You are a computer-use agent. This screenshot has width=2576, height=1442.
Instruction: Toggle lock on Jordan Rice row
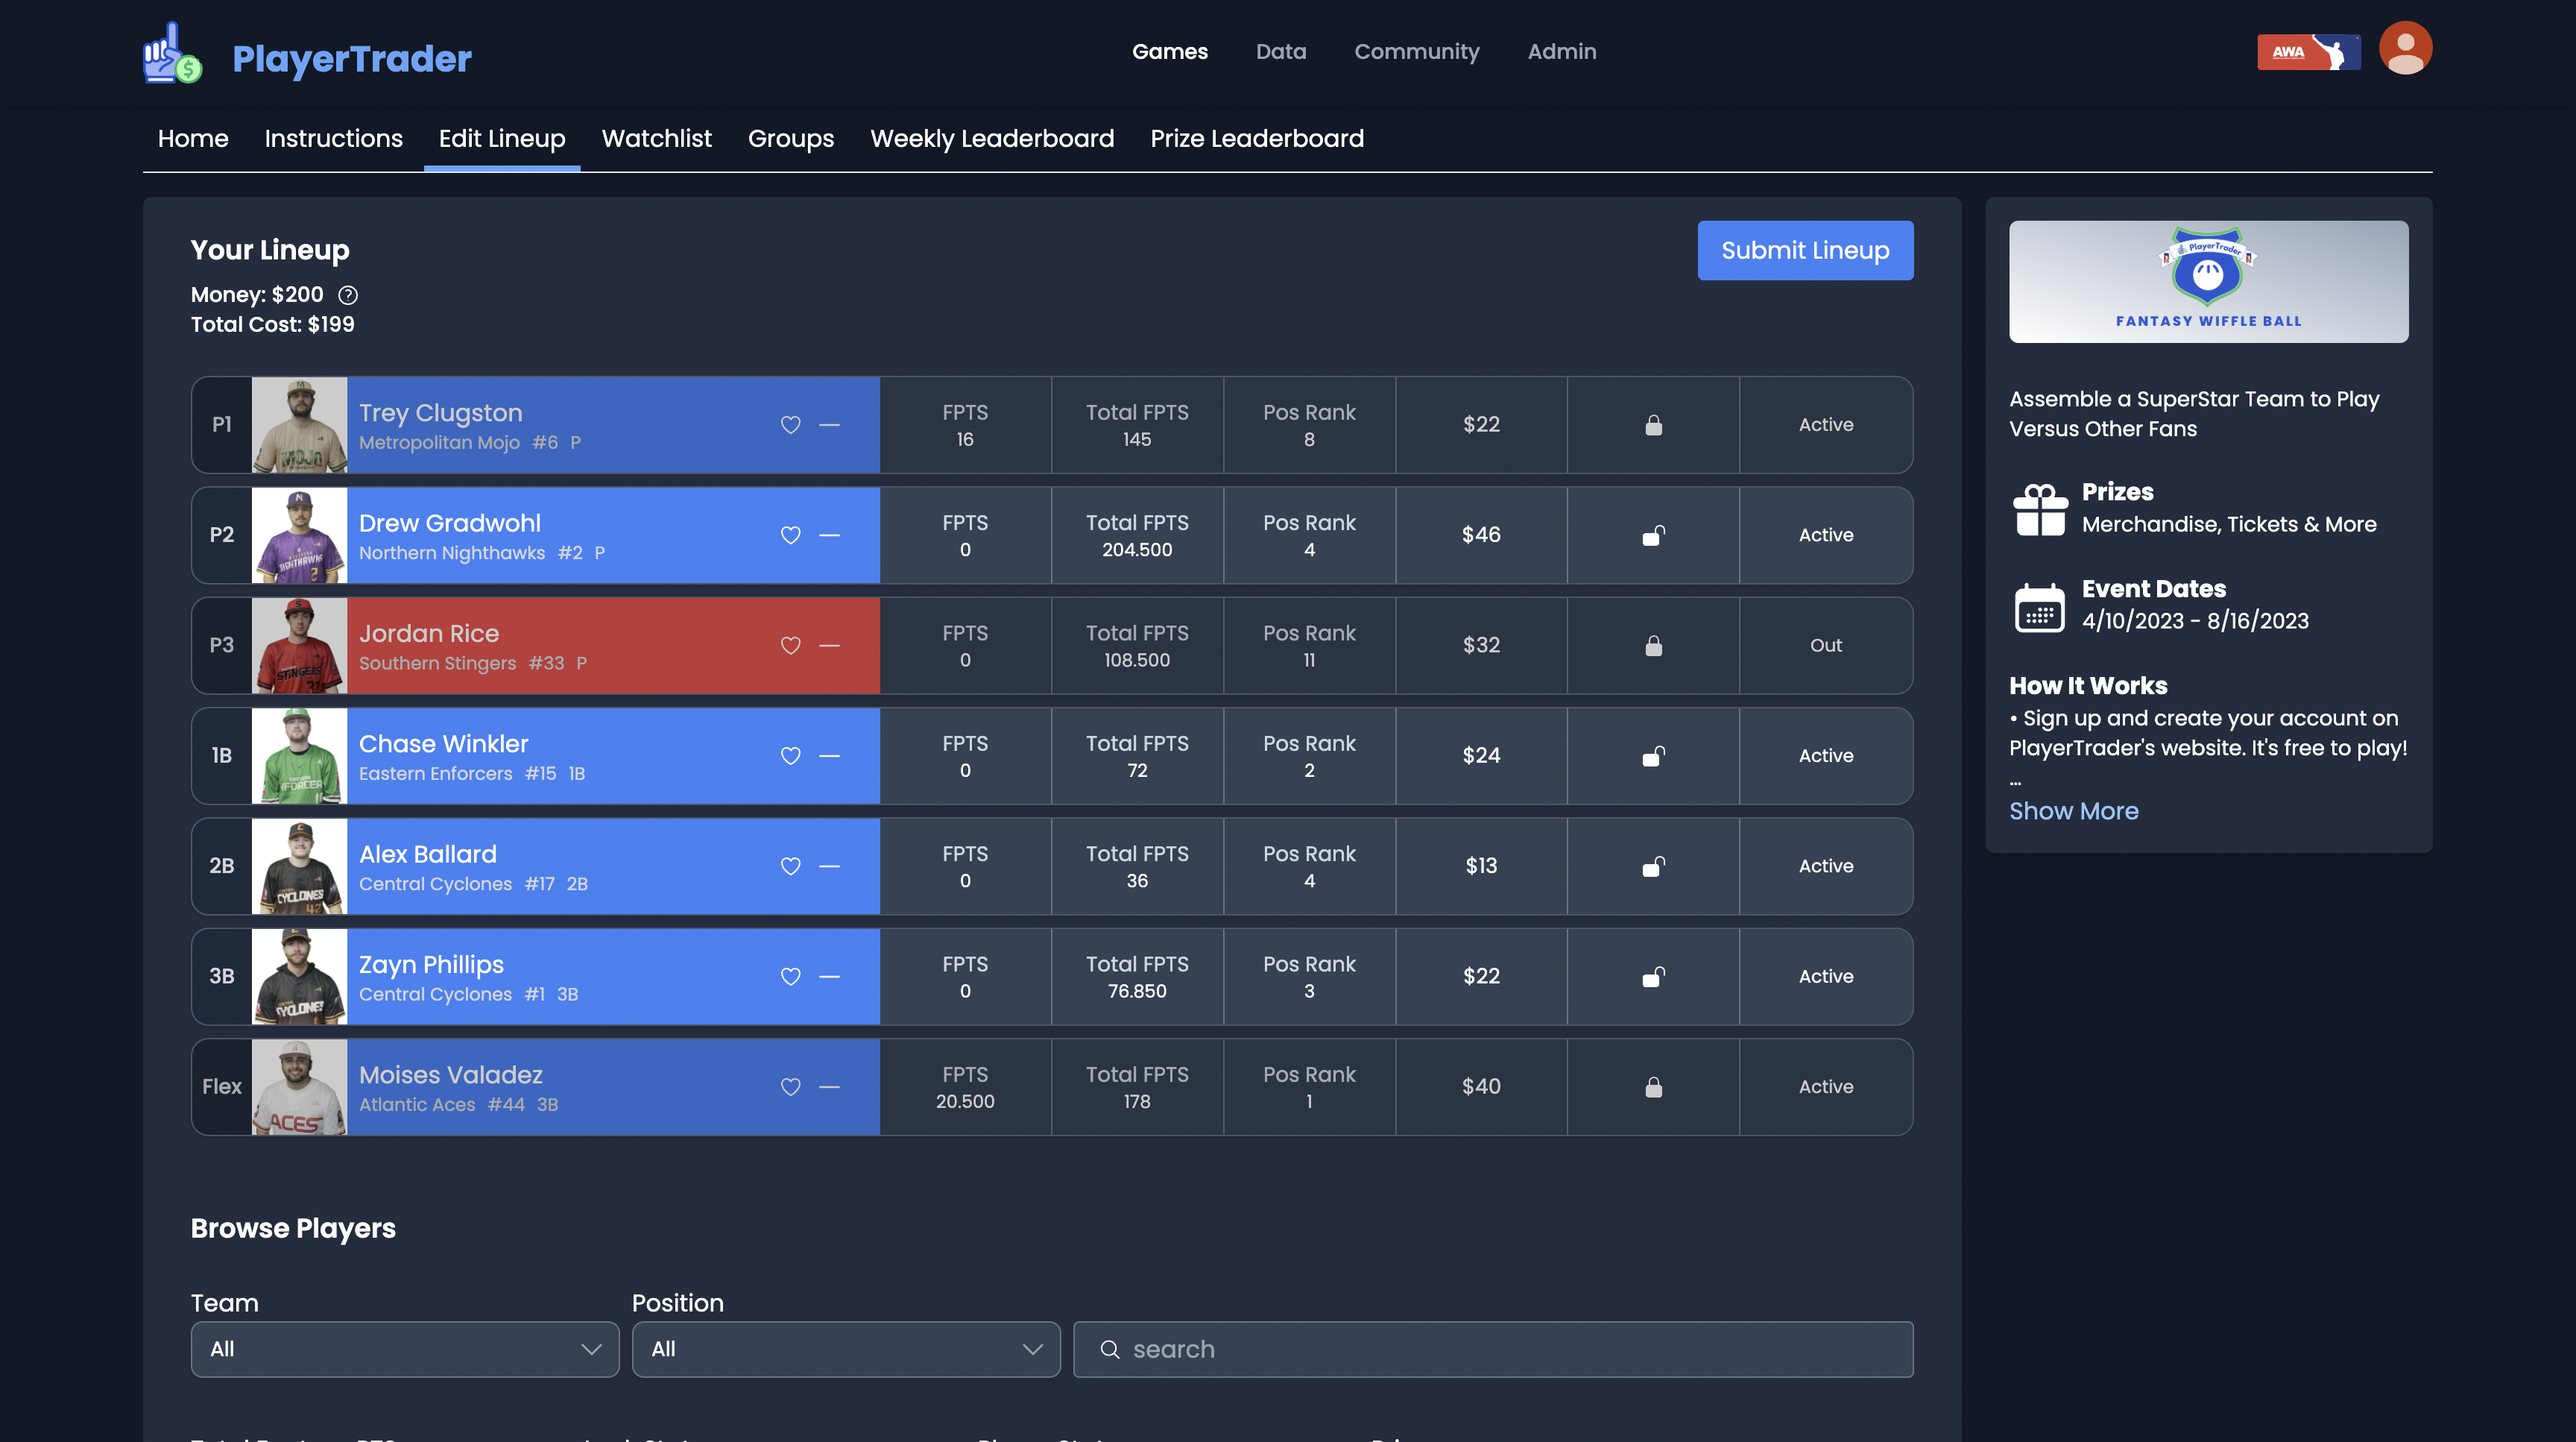coord(1653,645)
